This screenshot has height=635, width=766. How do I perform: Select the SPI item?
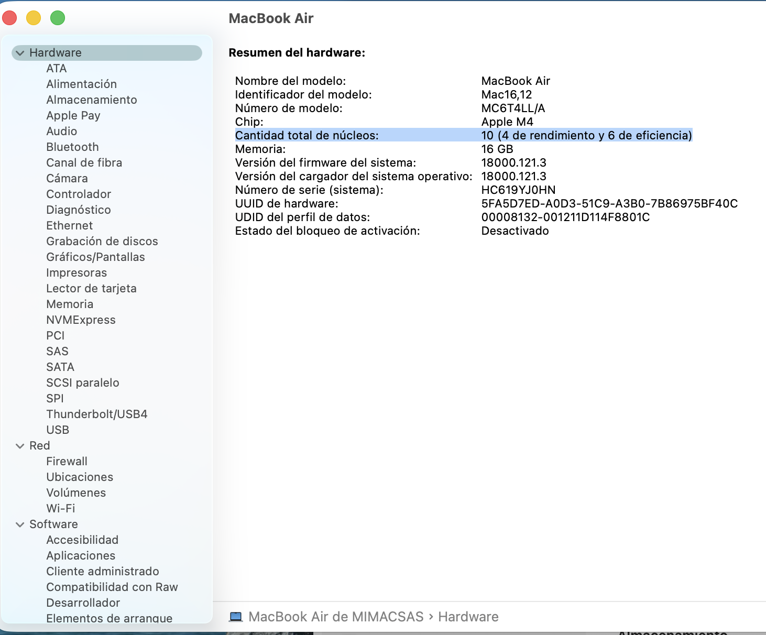[x=55, y=399]
